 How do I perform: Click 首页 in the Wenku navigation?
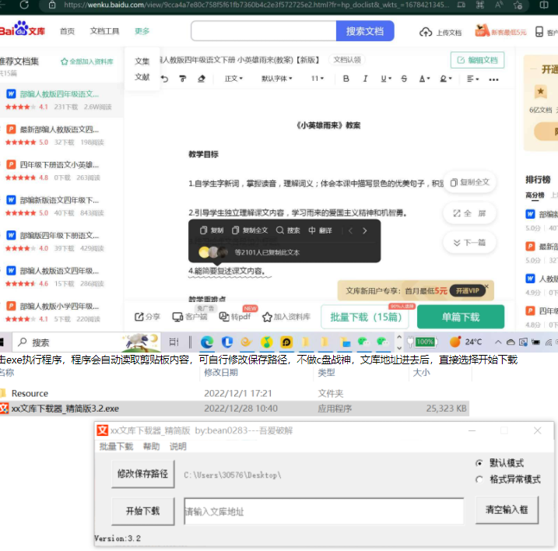point(67,31)
